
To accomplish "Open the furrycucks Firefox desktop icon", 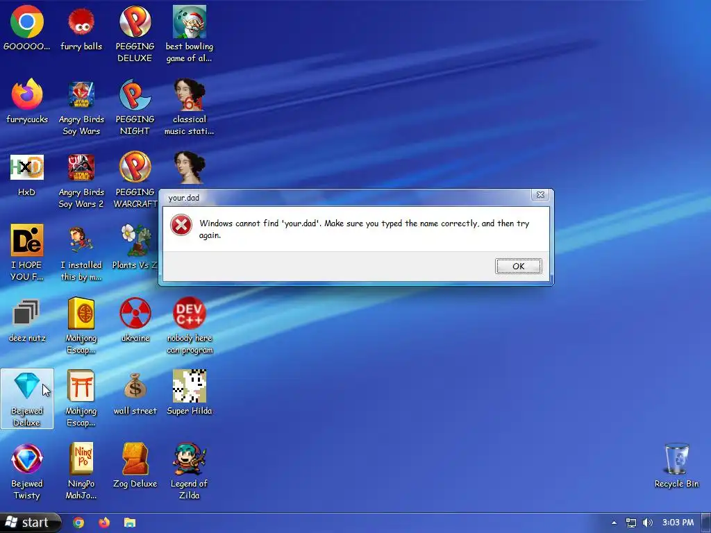I will tap(27, 101).
